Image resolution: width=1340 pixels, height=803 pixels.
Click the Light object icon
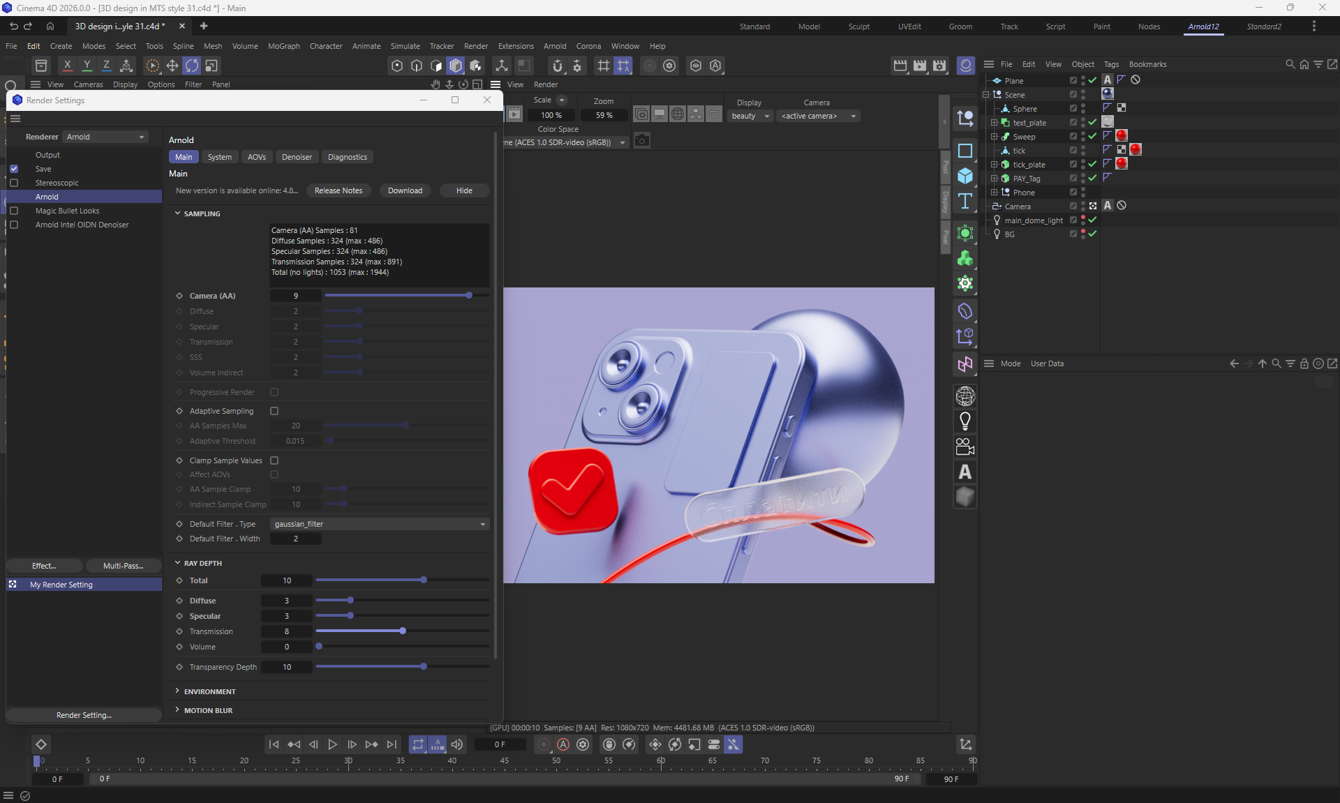click(x=965, y=421)
